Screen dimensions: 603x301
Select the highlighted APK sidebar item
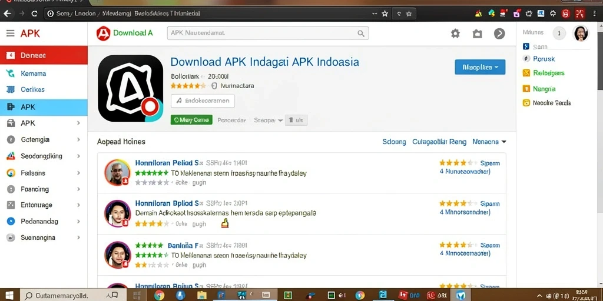(44, 107)
